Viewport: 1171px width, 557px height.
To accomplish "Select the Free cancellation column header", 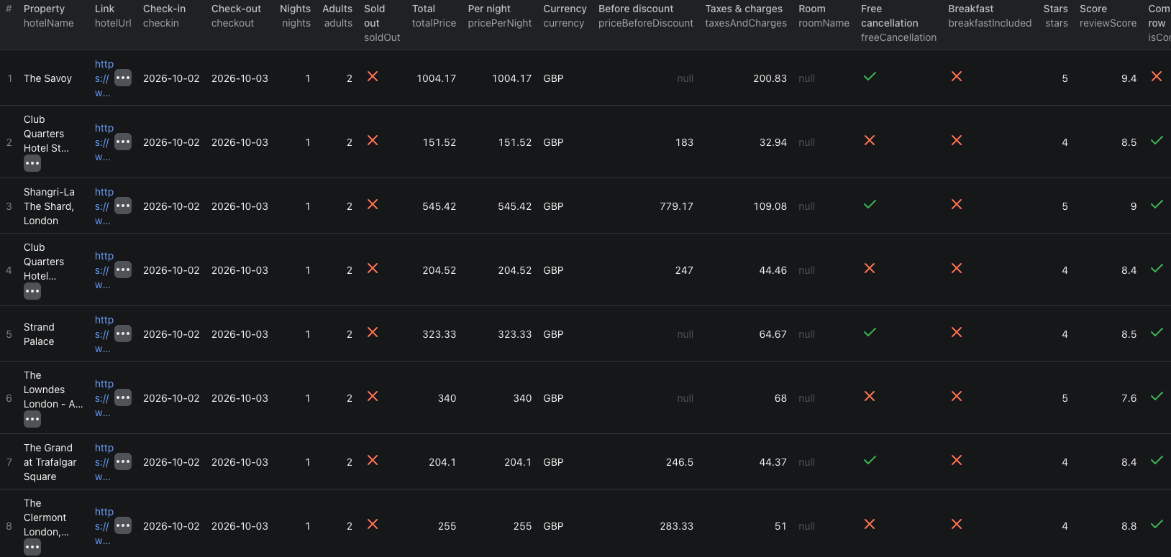I will coord(898,23).
